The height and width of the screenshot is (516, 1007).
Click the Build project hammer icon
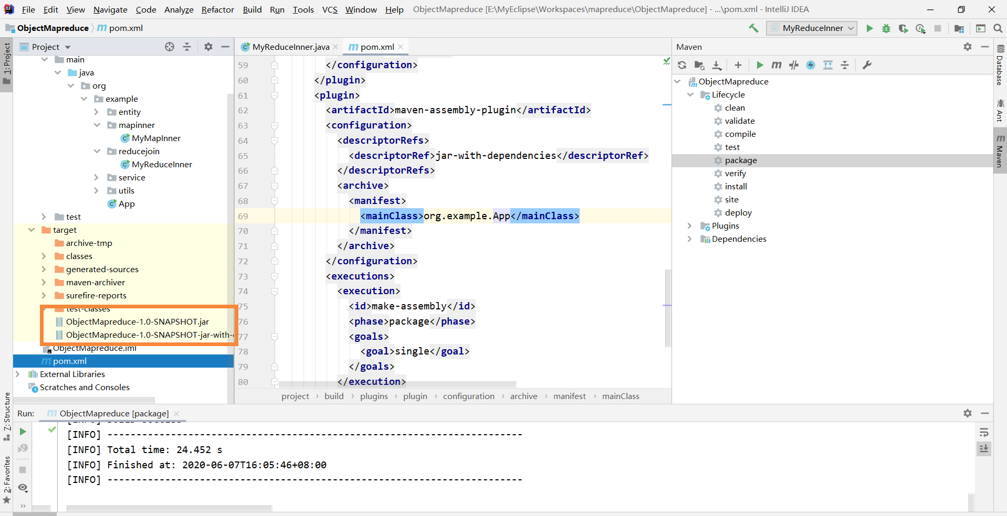753,28
